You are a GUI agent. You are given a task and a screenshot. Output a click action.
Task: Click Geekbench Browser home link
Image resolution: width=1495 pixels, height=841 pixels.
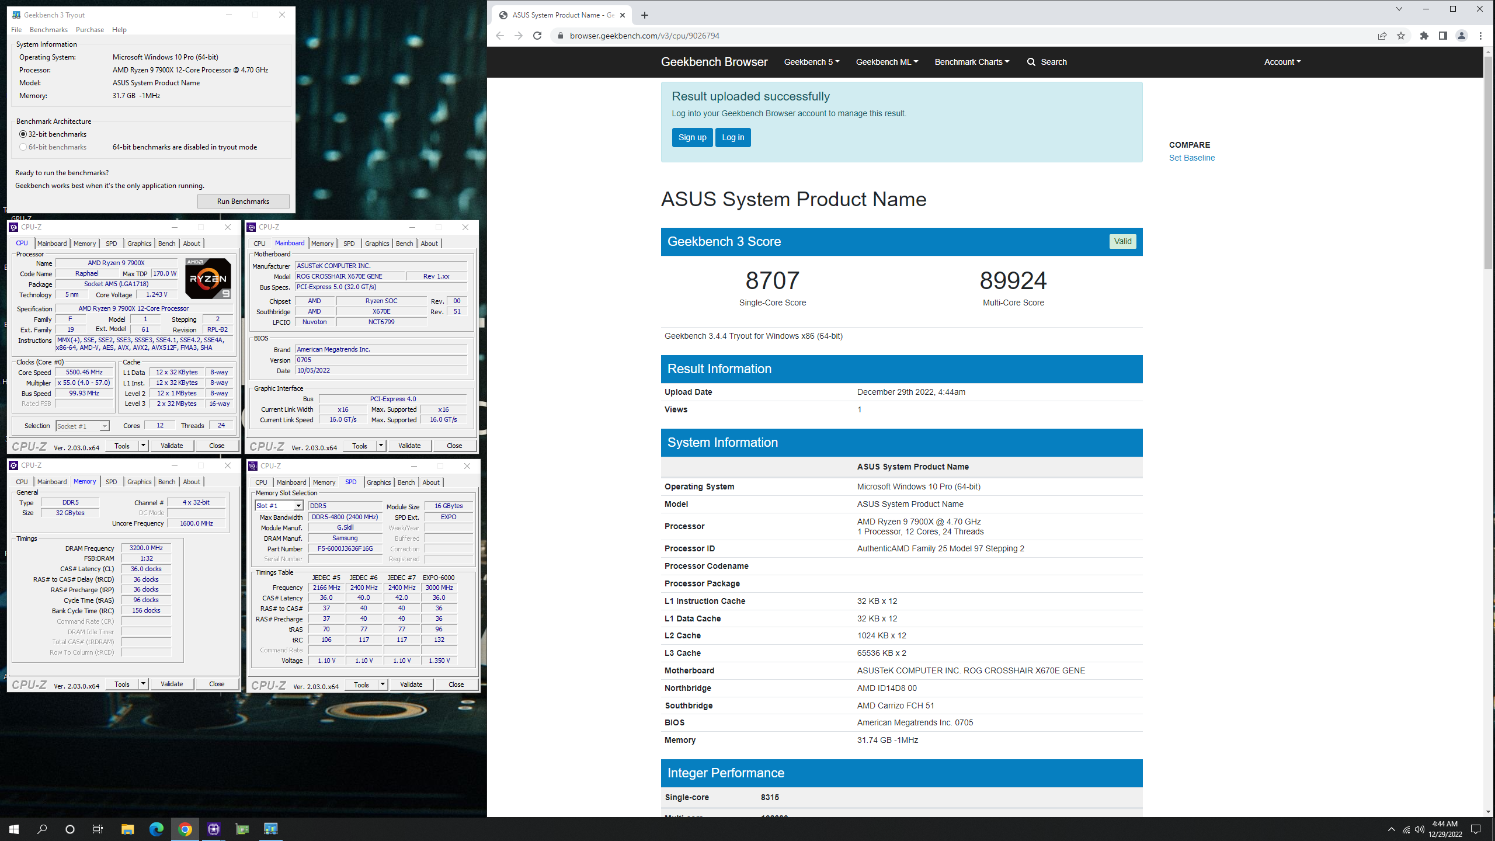[714, 62]
